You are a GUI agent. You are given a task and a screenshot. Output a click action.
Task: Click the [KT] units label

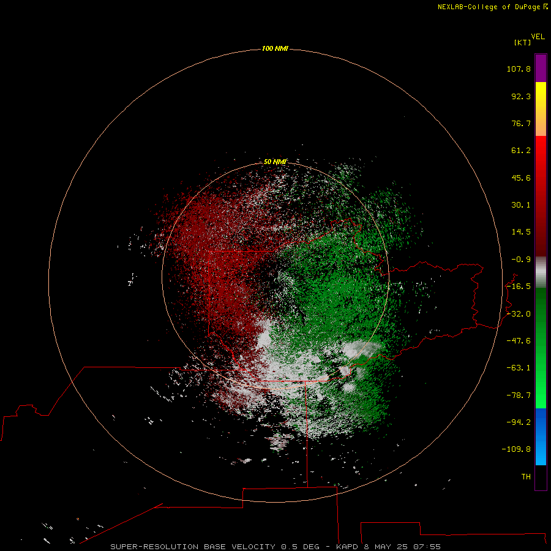(x=523, y=42)
